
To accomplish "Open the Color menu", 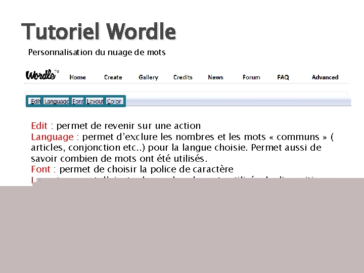I will (114, 101).
